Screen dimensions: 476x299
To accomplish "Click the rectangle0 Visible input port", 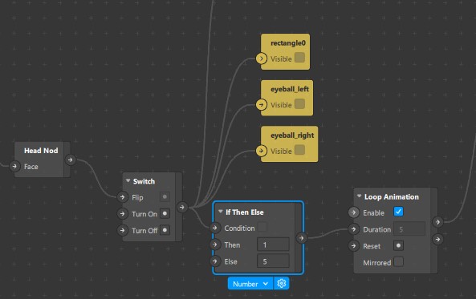I will pyautogui.click(x=262, y=59).
